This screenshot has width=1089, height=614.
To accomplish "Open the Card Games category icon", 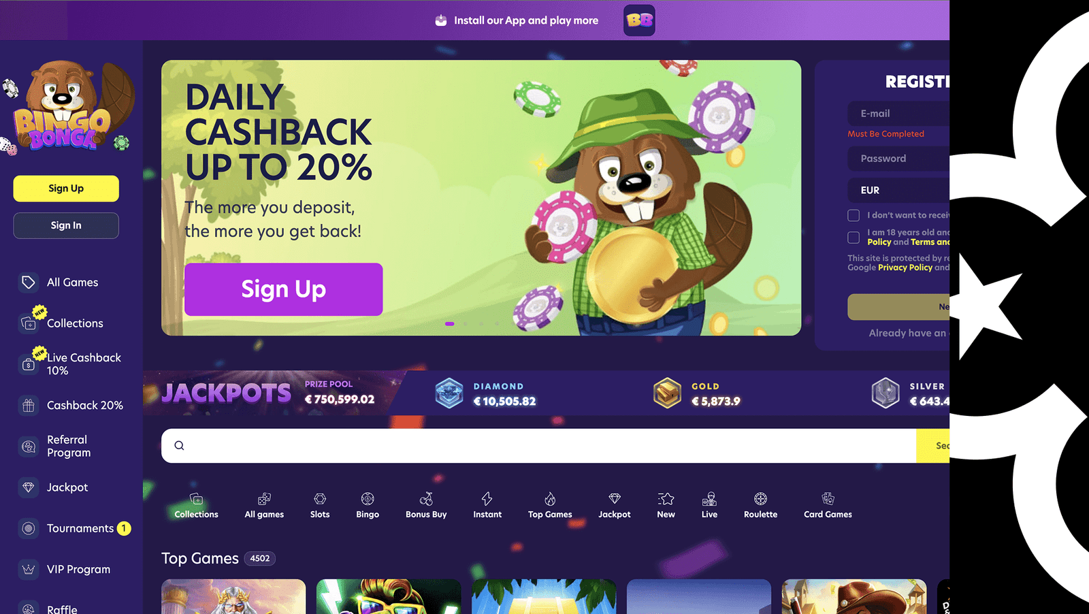I will pyautogui.click(x=828, y=499).
